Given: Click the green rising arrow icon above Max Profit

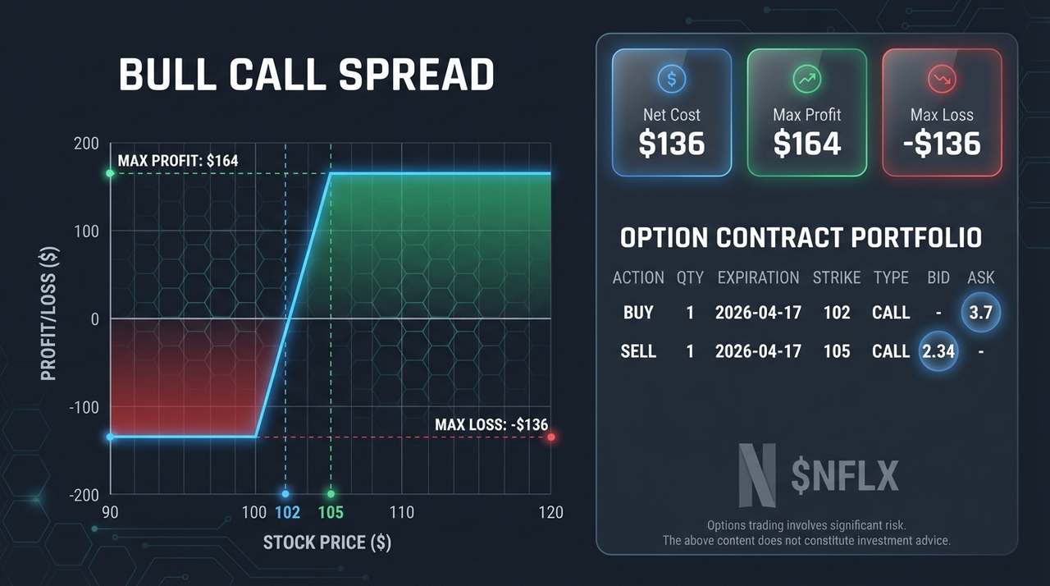Looking at the screenshot, I should click(x=806, y=80).
